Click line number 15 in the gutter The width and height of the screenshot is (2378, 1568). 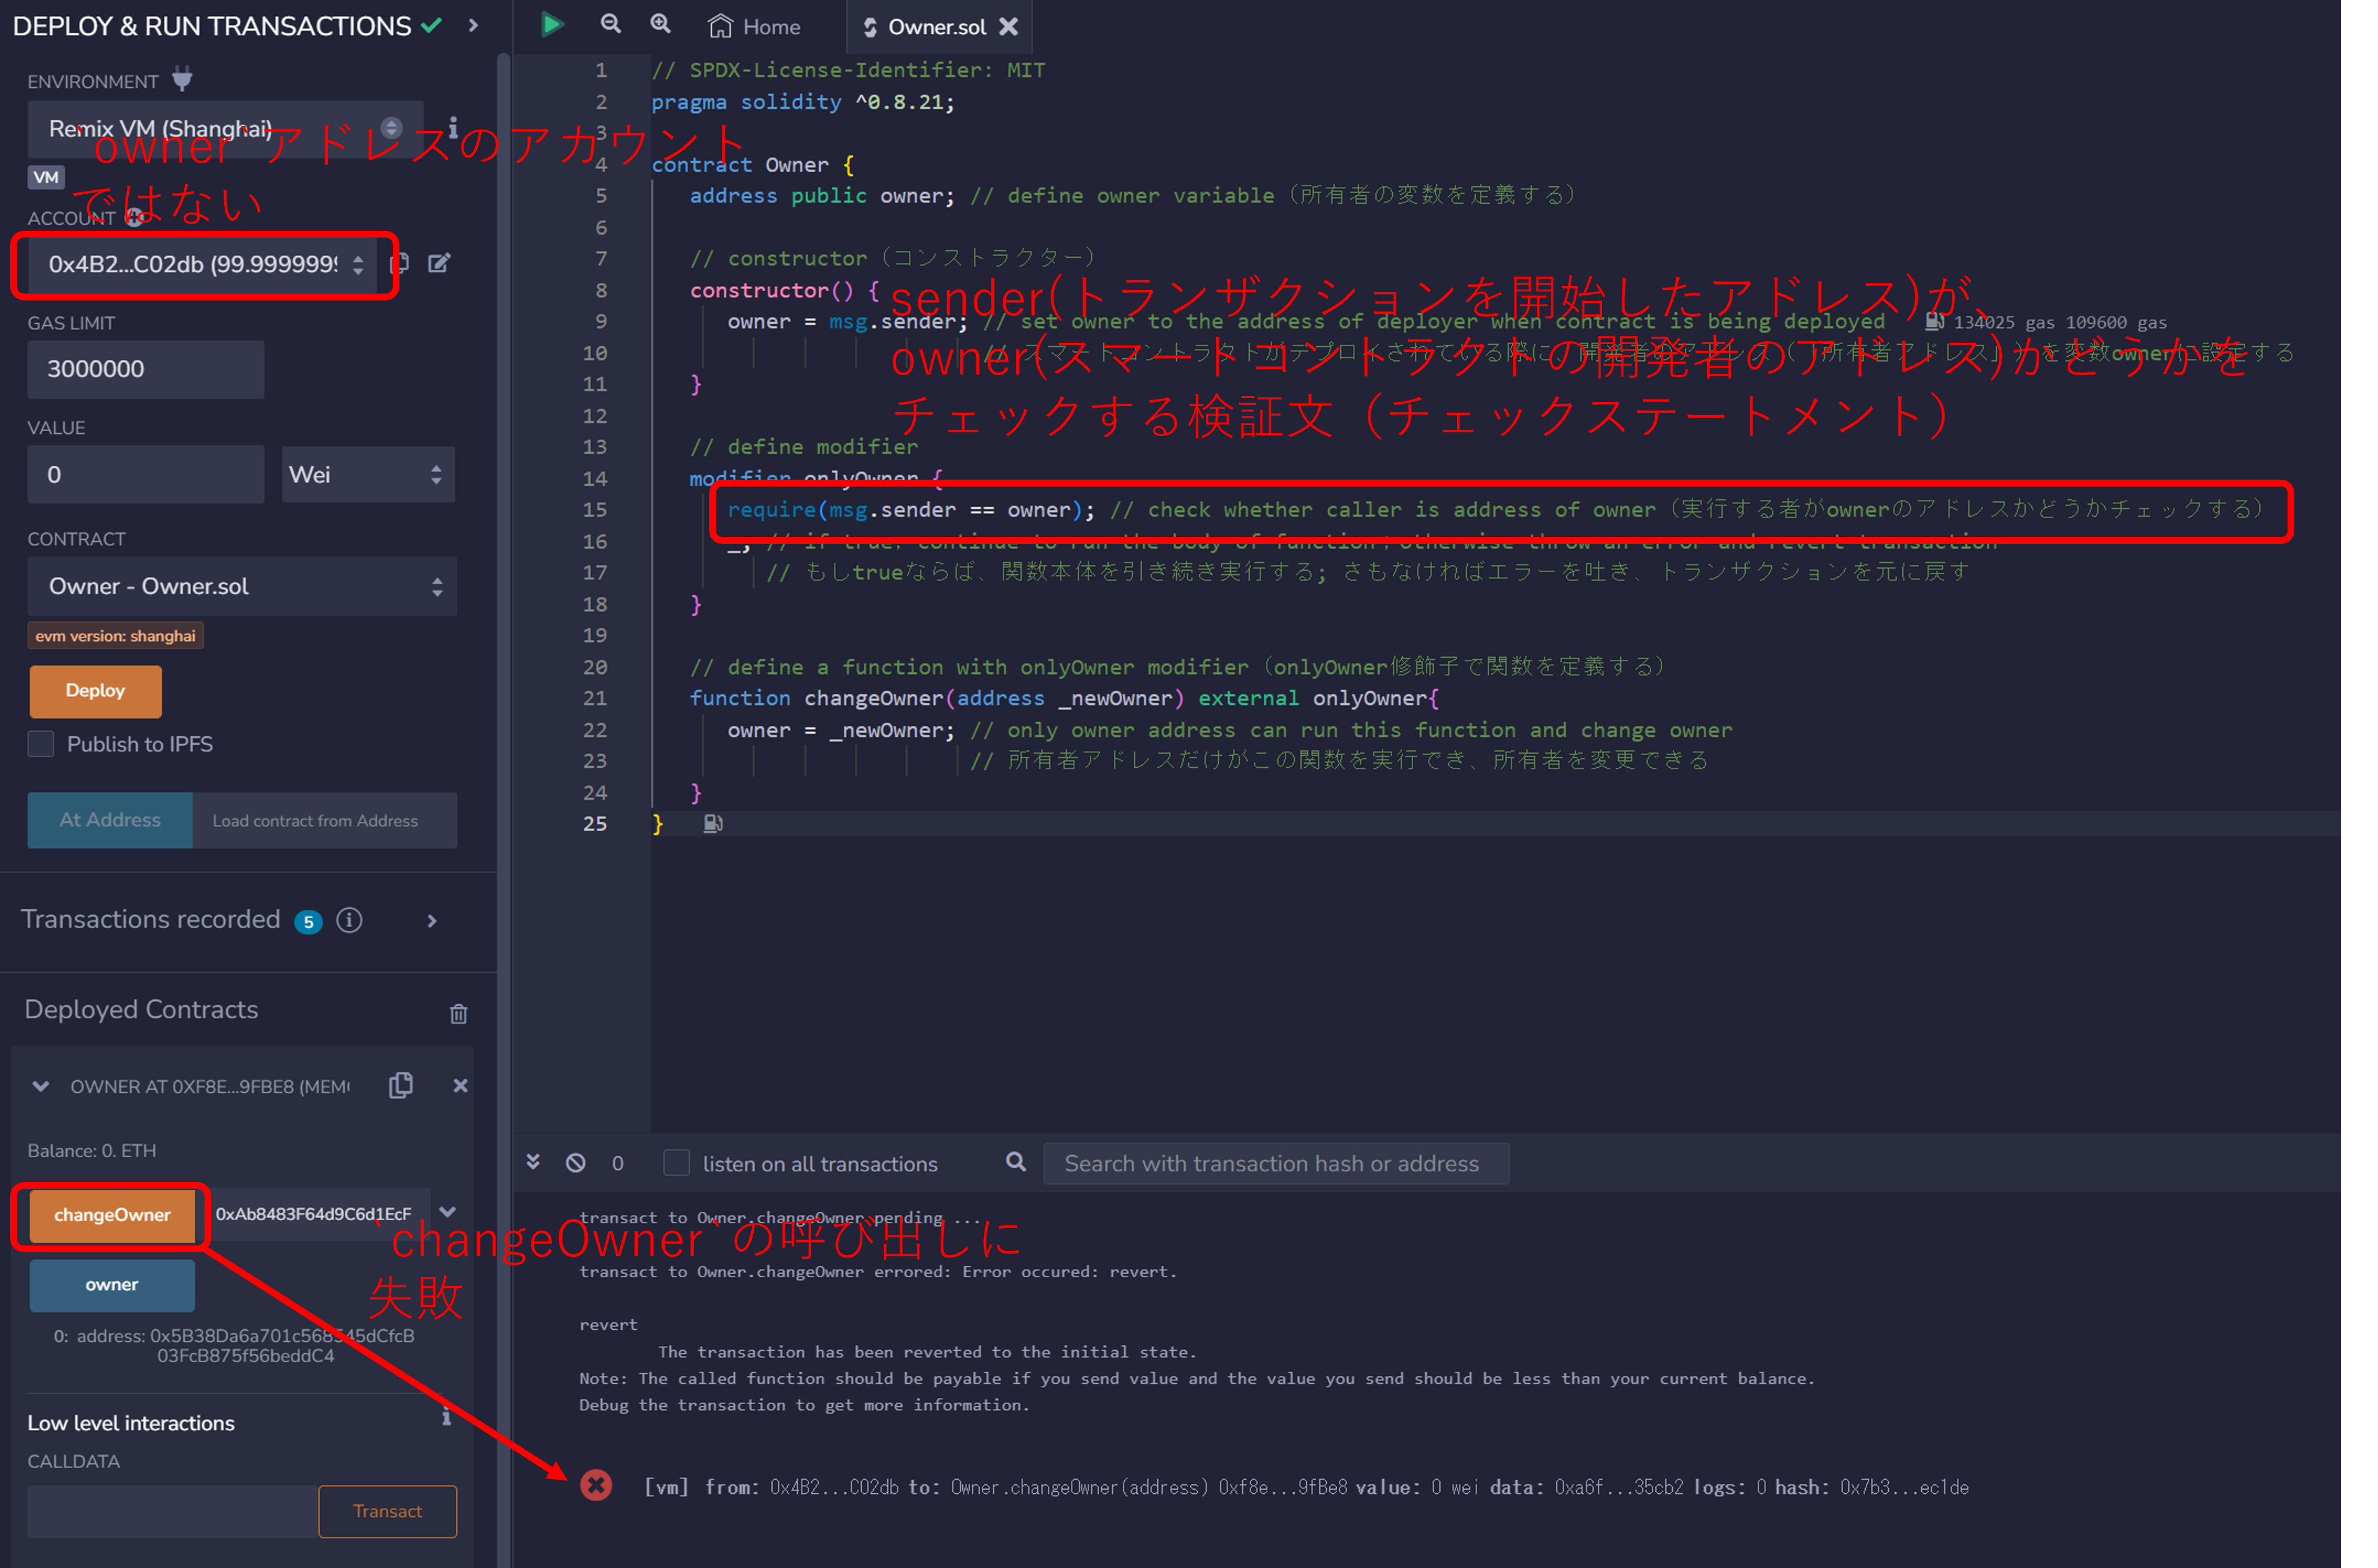(595, 510)
